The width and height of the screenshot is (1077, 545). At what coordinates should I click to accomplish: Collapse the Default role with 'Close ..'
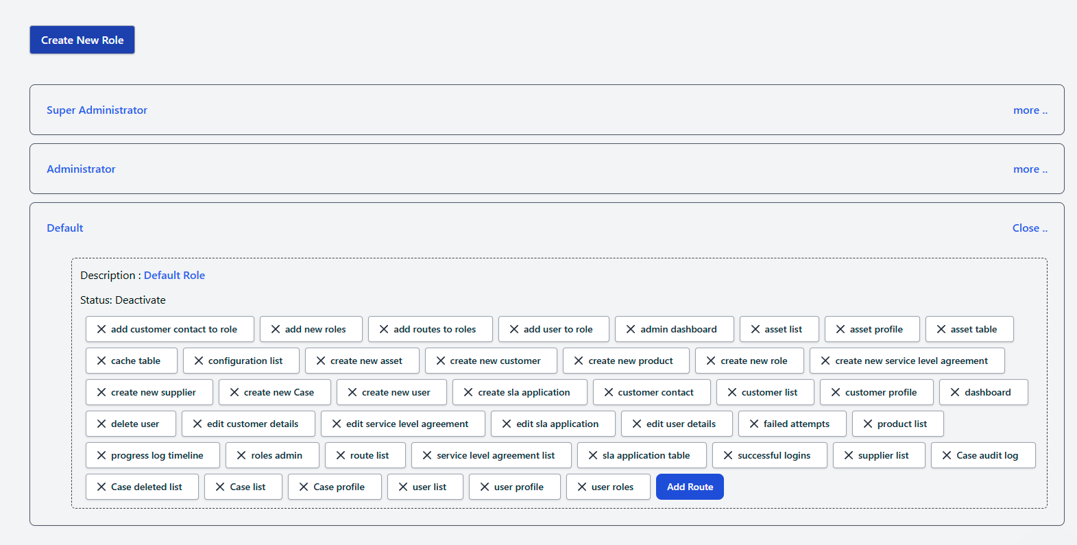tap(1029, 228)
